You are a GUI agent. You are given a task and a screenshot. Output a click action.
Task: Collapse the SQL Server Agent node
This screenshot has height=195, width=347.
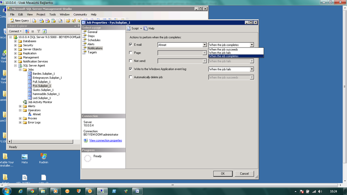(x=15, y=66)
